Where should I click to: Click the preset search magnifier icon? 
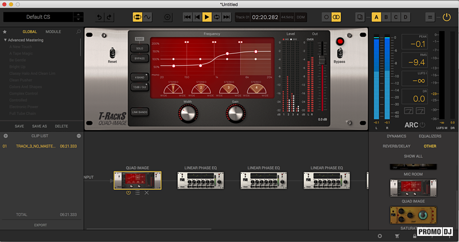click(x=79, y=32)
